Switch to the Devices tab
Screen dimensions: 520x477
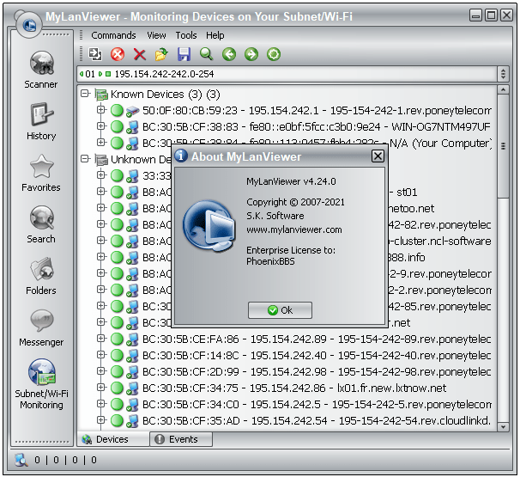point(113,439)
